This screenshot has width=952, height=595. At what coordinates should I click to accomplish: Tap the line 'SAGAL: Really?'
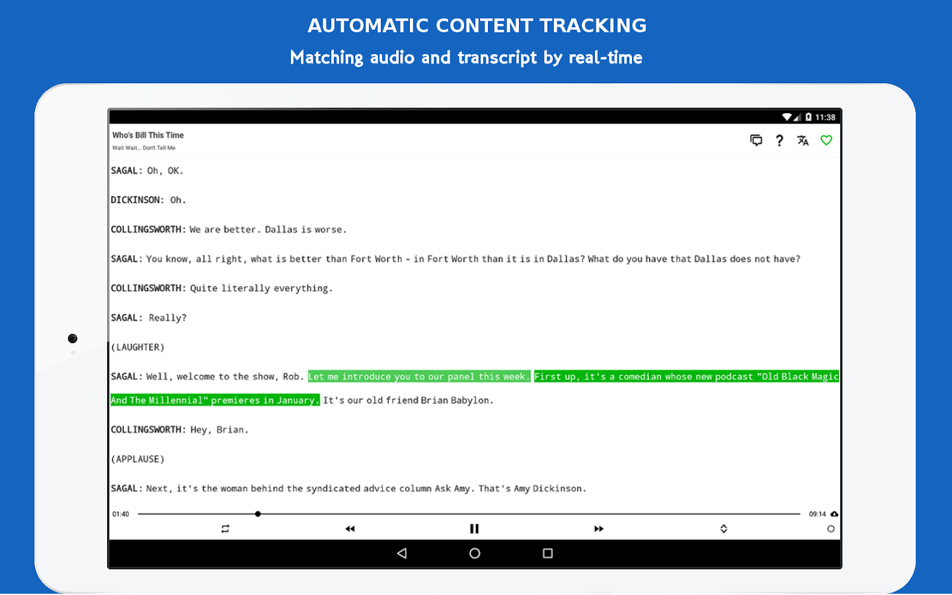click(x=149, y=318)
